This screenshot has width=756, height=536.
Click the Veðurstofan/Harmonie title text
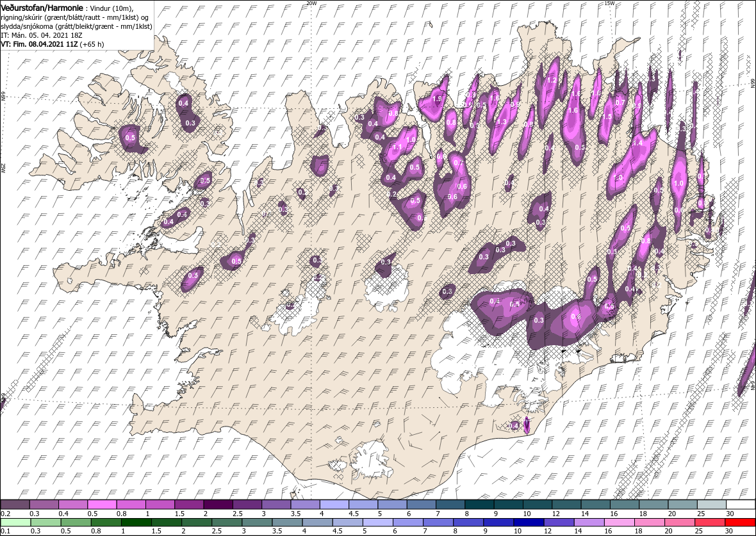tap(42, 7)
